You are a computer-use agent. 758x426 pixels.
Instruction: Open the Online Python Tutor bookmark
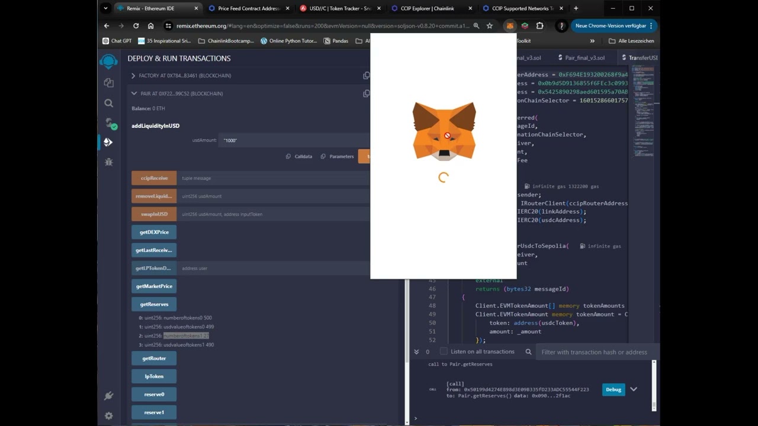[x=288, y=41]
